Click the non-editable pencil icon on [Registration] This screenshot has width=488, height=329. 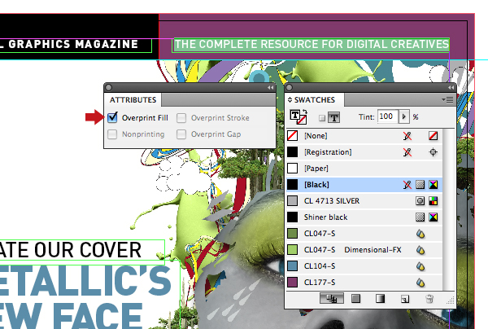407,152
